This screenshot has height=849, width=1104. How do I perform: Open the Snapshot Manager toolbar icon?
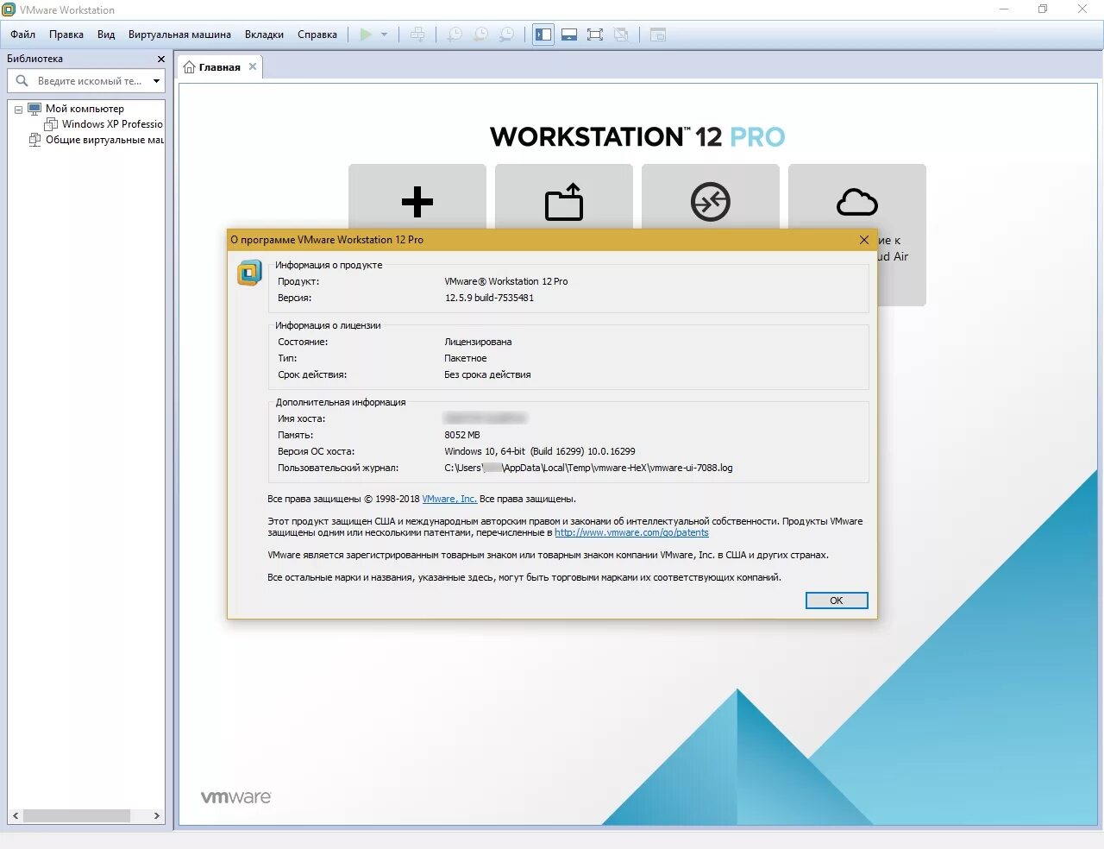507,35
